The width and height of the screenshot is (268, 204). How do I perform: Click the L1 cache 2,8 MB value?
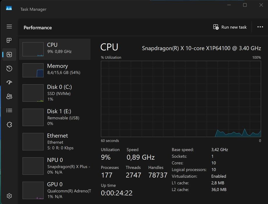point(218,183)
